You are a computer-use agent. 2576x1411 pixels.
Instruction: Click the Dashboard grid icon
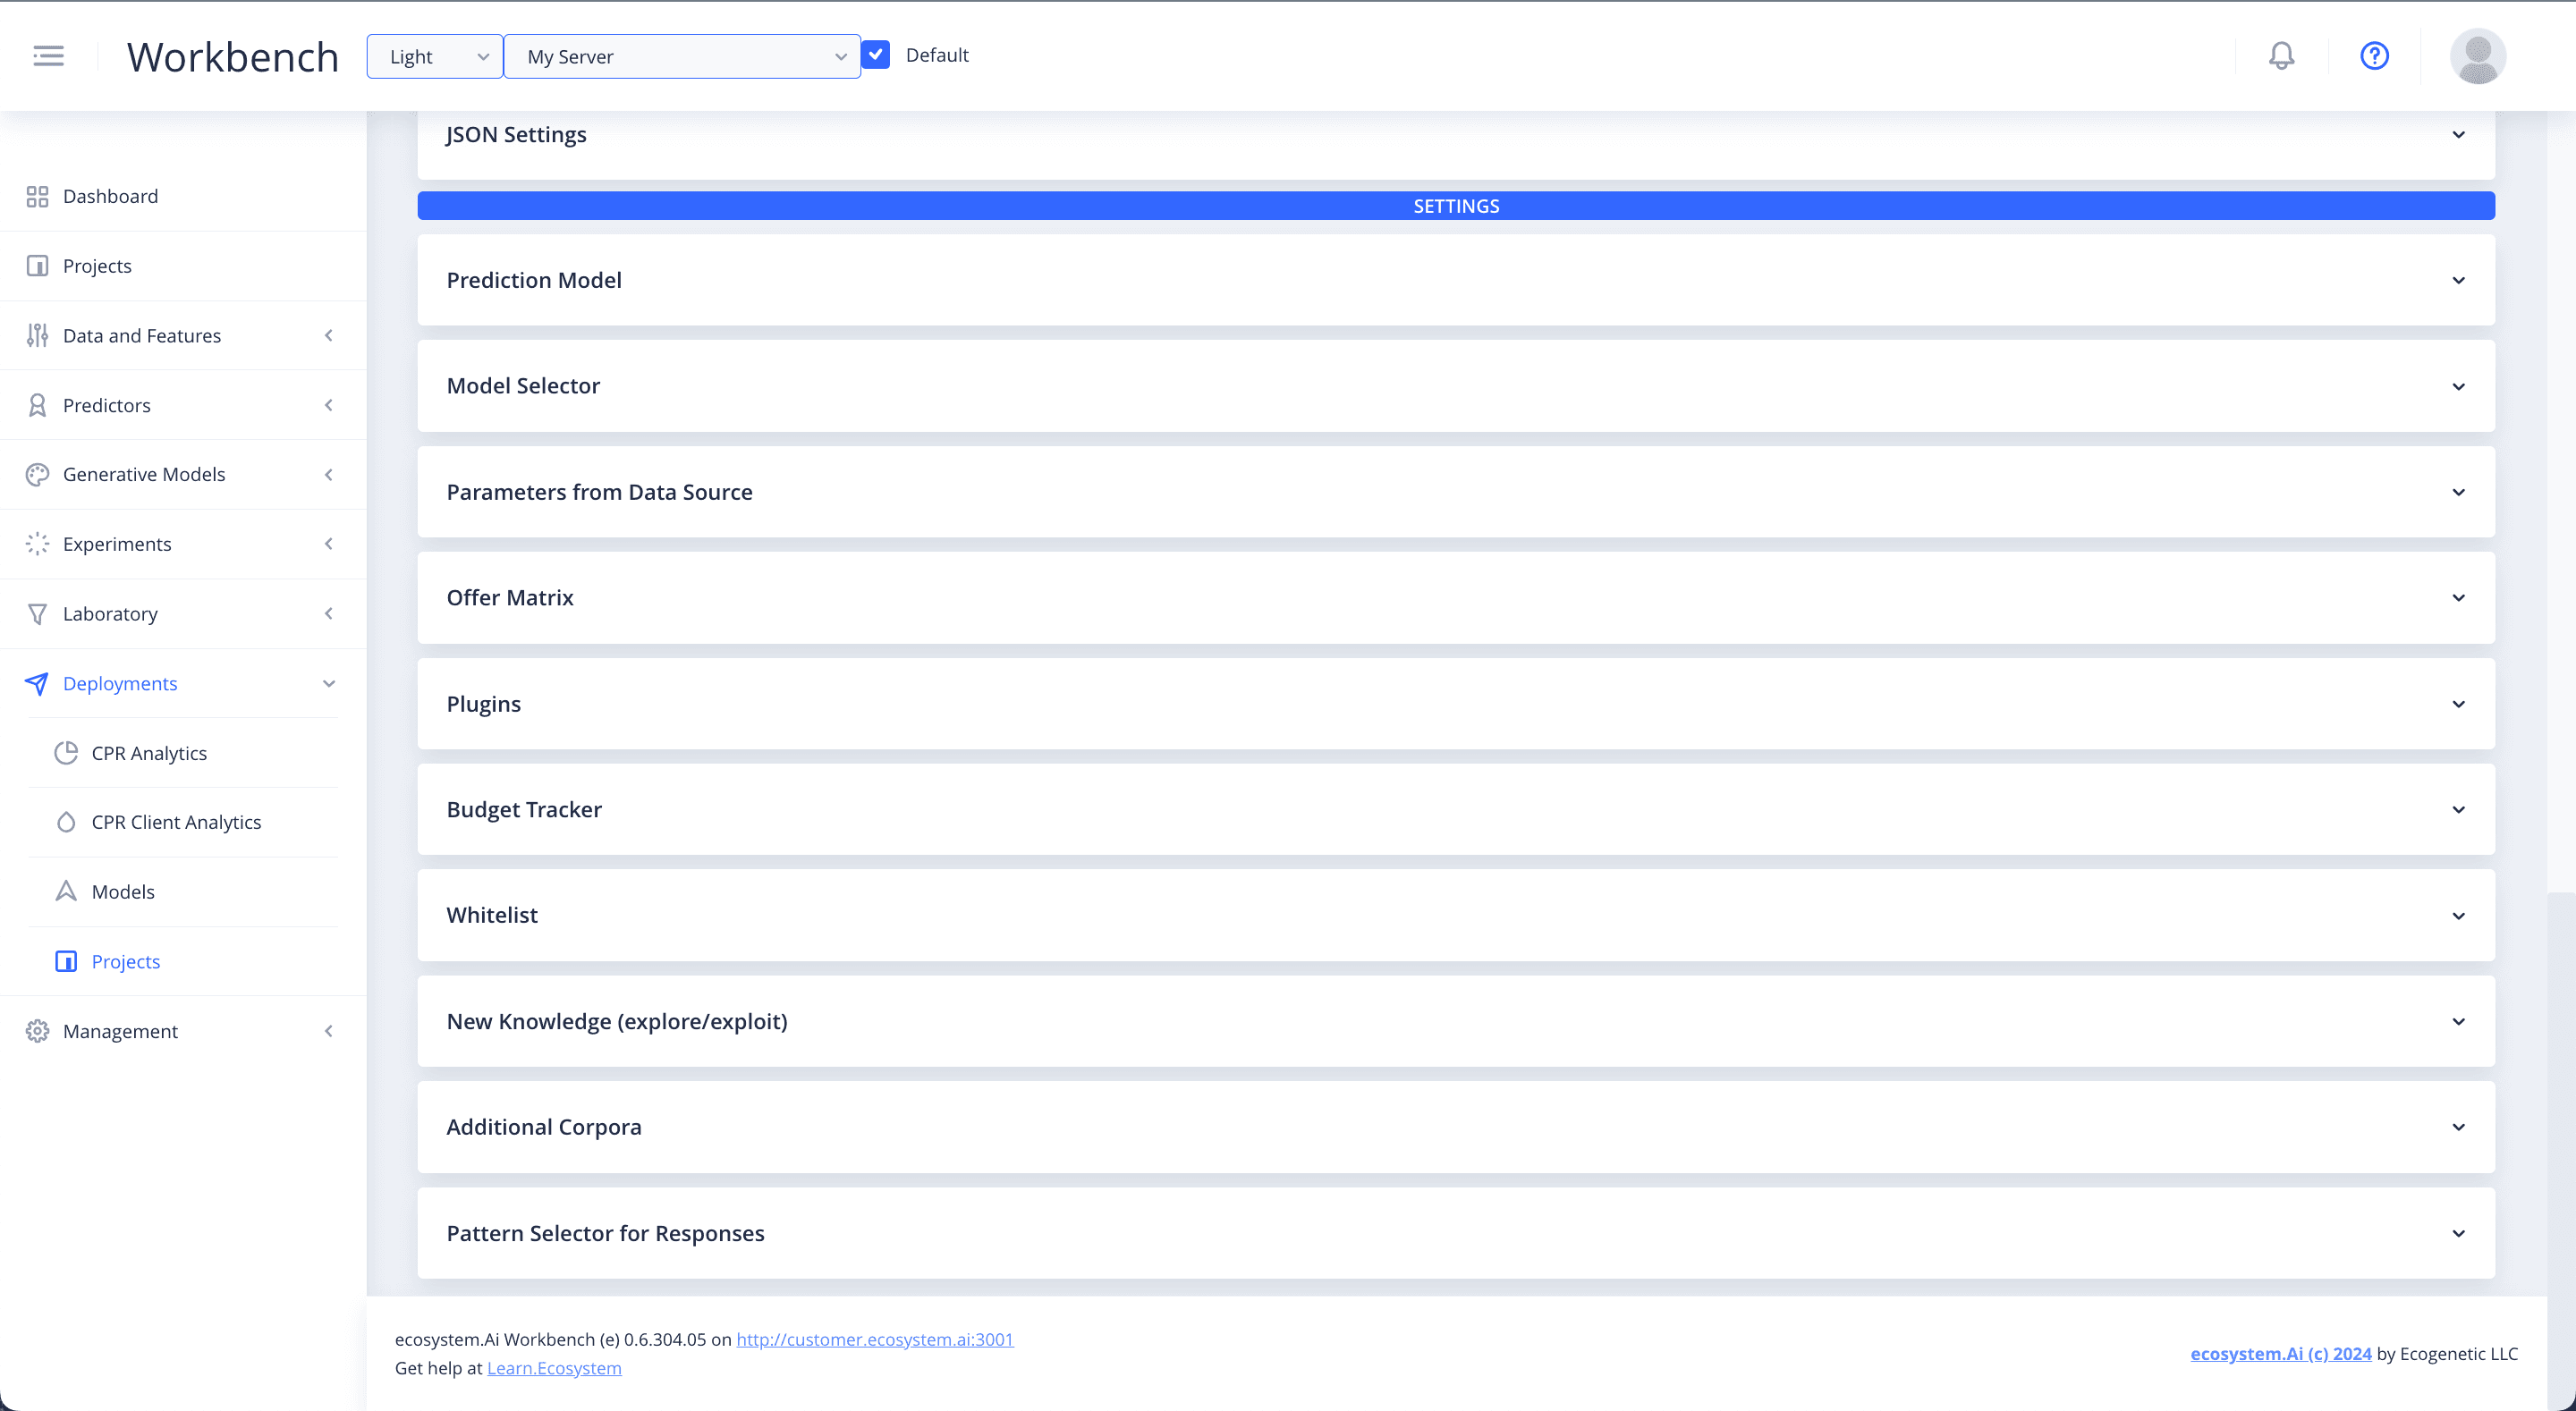coord(37,196)
